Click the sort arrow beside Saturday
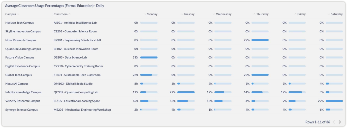The image size is (347, 128). click(x=329, y=14)
